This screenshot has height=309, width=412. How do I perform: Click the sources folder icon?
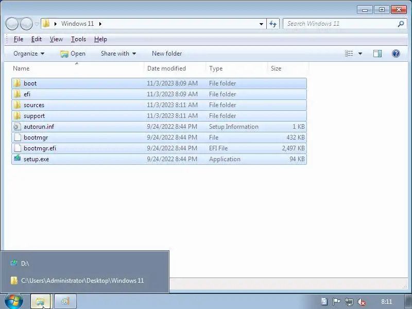pos(17,105)
